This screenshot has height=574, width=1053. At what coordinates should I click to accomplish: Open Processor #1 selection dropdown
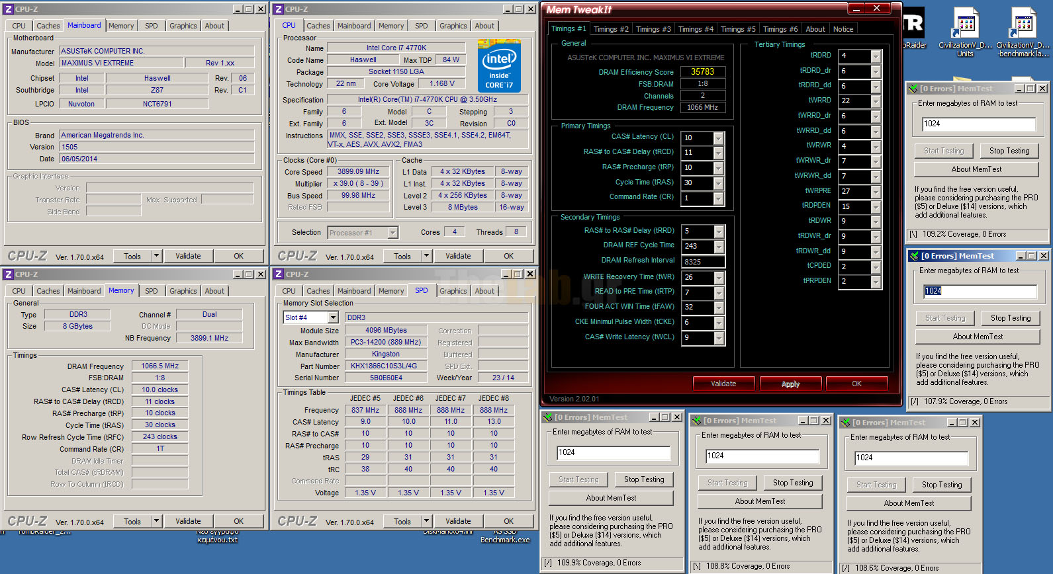[x=392, y=233]
